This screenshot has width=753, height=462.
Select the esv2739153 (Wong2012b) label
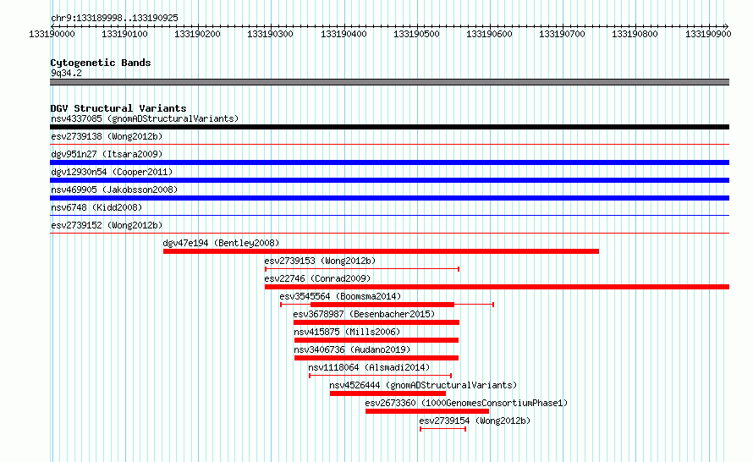tap(320, 261)
